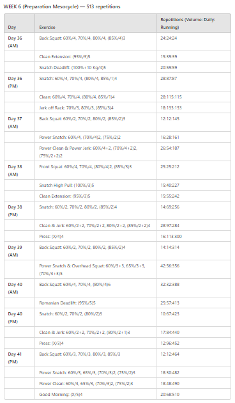Image resolution: width=235 pixels, height=403 pixels.
Task: Select the 'Power Clean & Power Jerk' exercise cell
Action: 95,152
